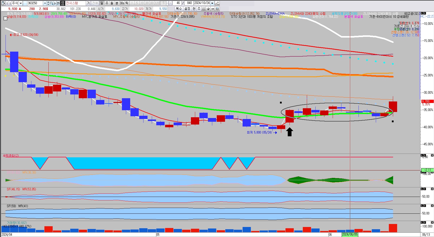
Task: Toggle the daily (일) chart period
Action: pos(102,3)
